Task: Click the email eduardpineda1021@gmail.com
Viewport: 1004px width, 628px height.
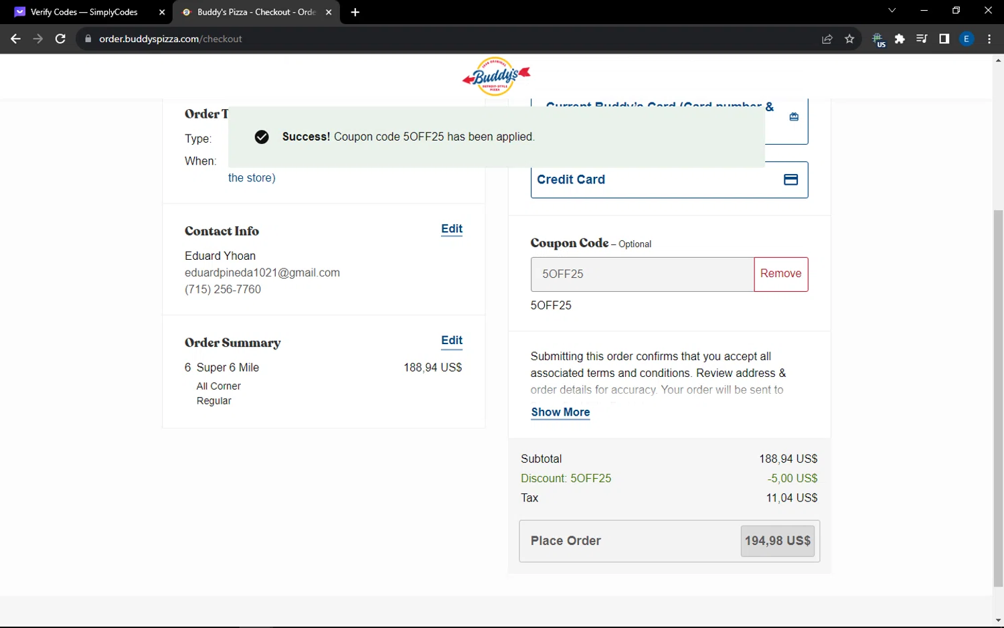Action: point(262,272)
